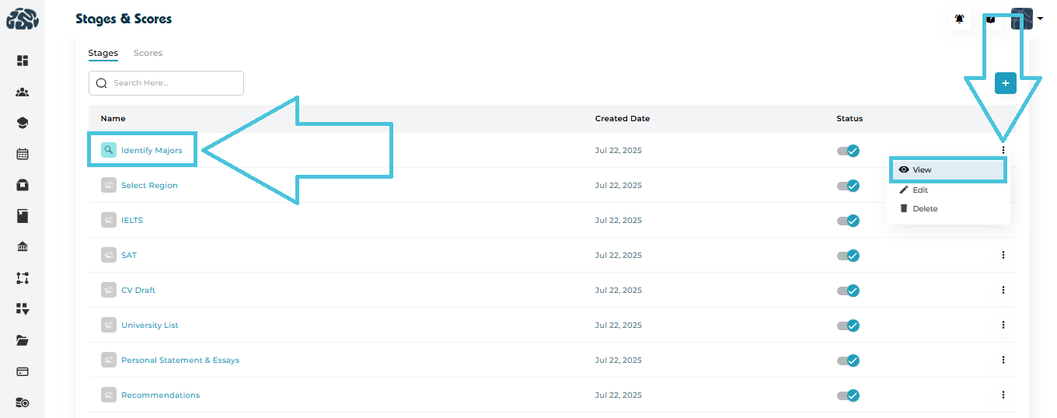The height and width of the screenshot is (418, 1057).
Task: Toggle status switch for Identify Majors
Action: (848, 151)
